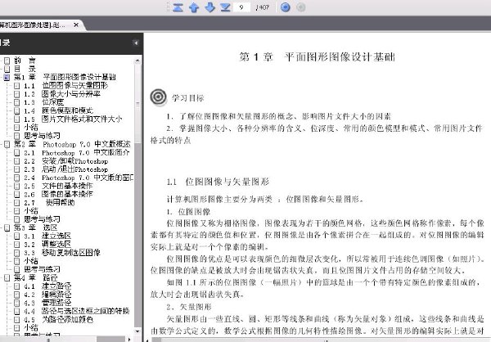Open bookmark 1.1 位图图像与矢量图形
This screenshot has height=342, width=491.
pyautogui.click(x=65, y=85)
